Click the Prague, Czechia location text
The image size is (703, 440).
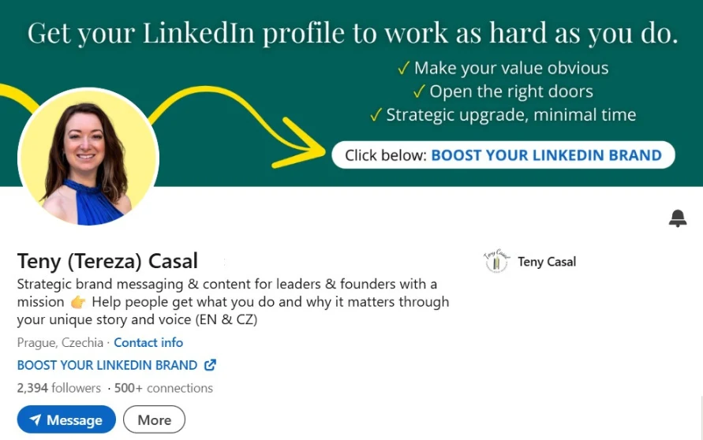pos(60,342)
